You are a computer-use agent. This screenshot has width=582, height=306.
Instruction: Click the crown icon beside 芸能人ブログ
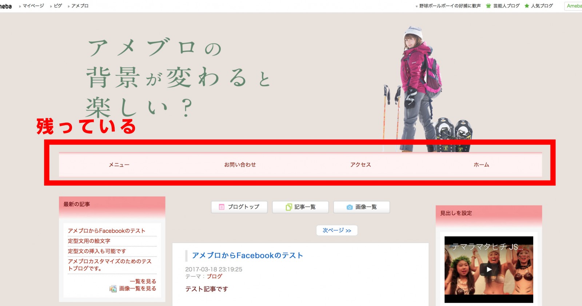(489, 6)
